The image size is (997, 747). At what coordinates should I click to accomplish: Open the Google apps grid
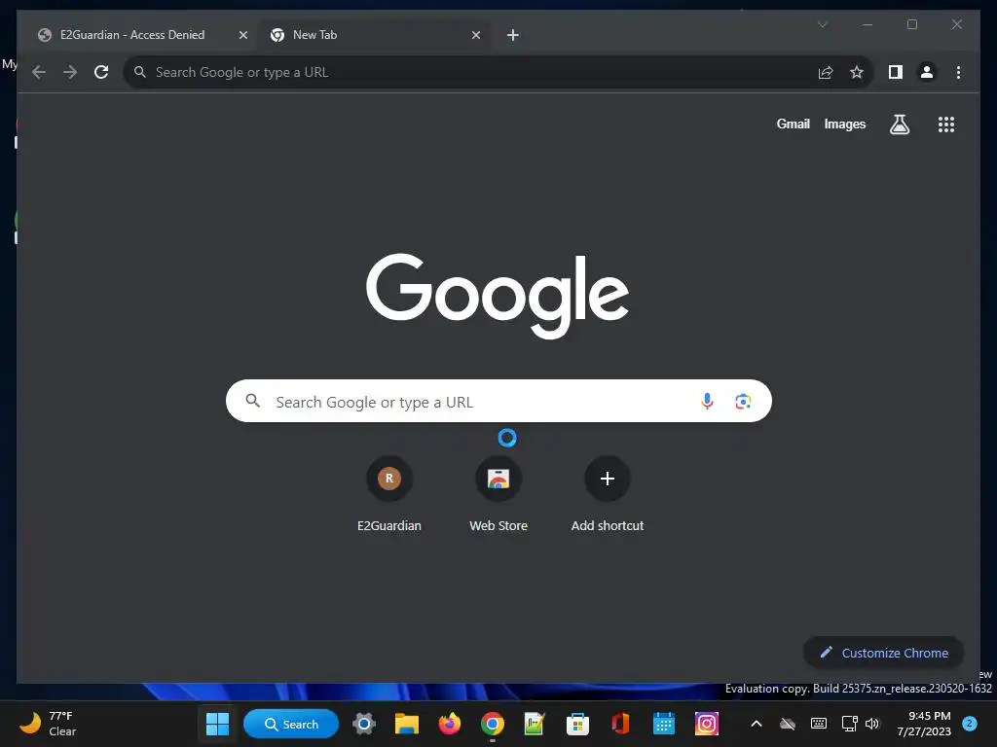[946, 124]
